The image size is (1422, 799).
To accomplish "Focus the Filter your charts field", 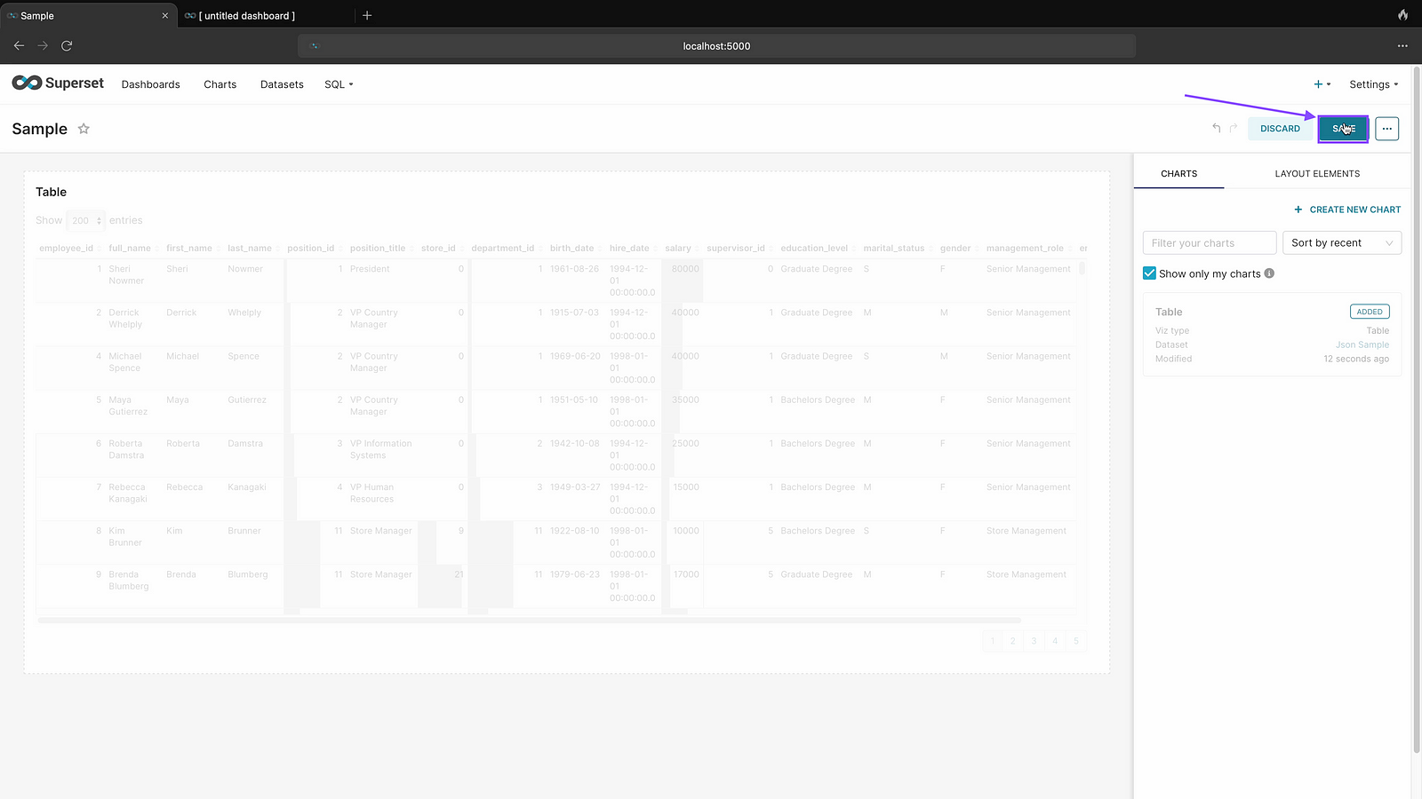I will click(1209, 243).
